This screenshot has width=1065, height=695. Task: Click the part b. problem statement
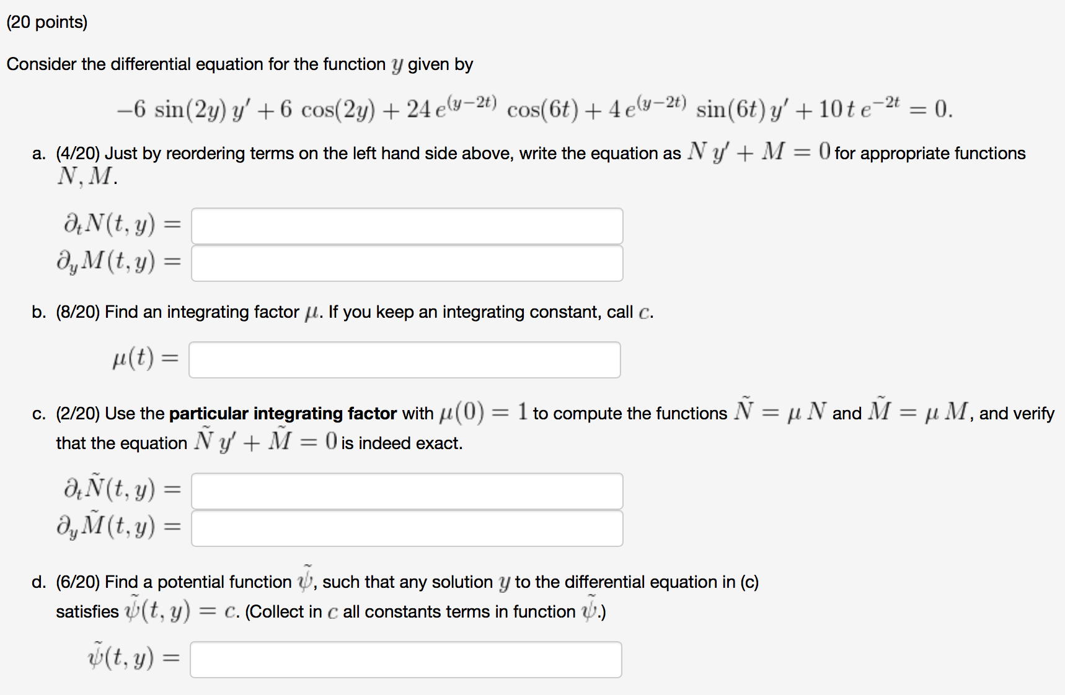341,312
